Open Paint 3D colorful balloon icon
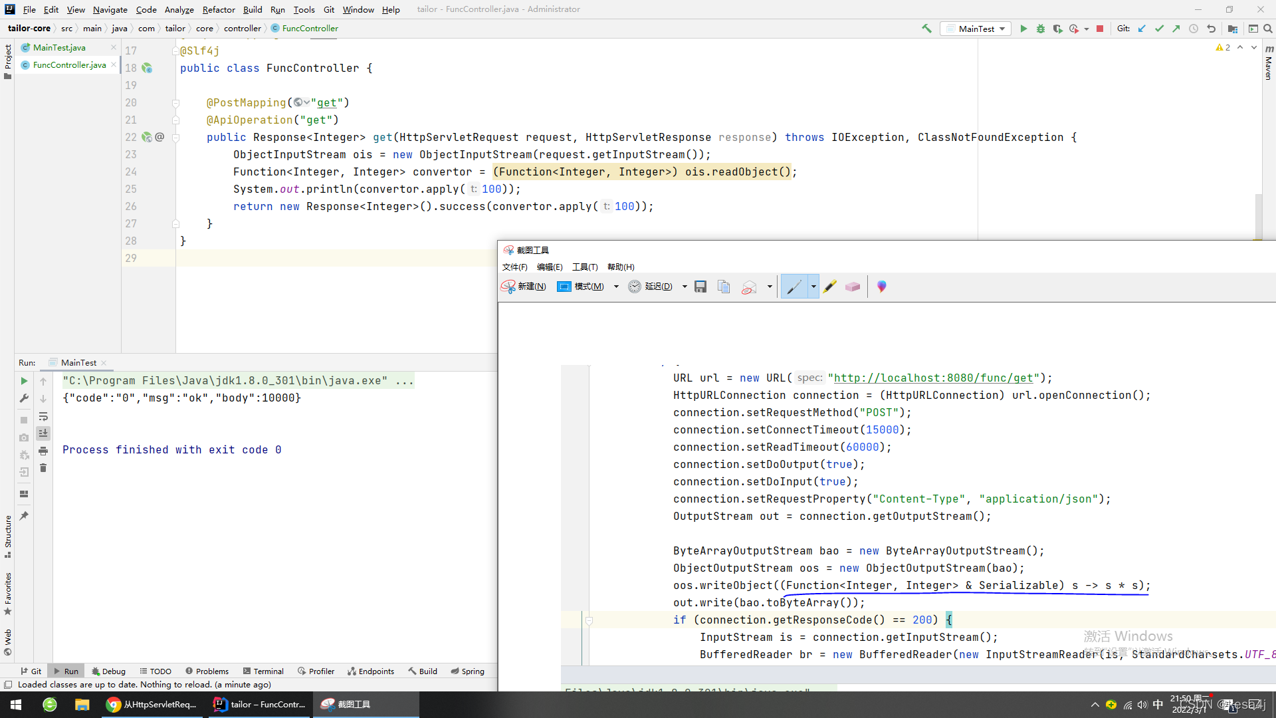The width and height of the screenshot is (1276, 718). point(881,287)
